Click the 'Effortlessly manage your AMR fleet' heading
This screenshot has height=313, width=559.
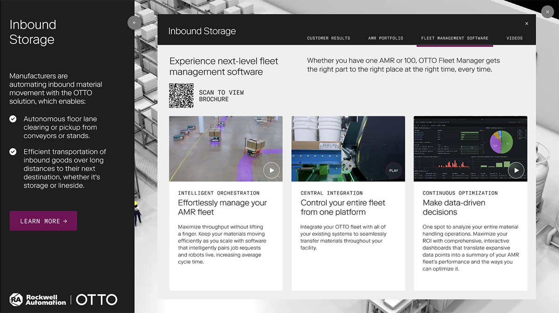tap(222, 207)
